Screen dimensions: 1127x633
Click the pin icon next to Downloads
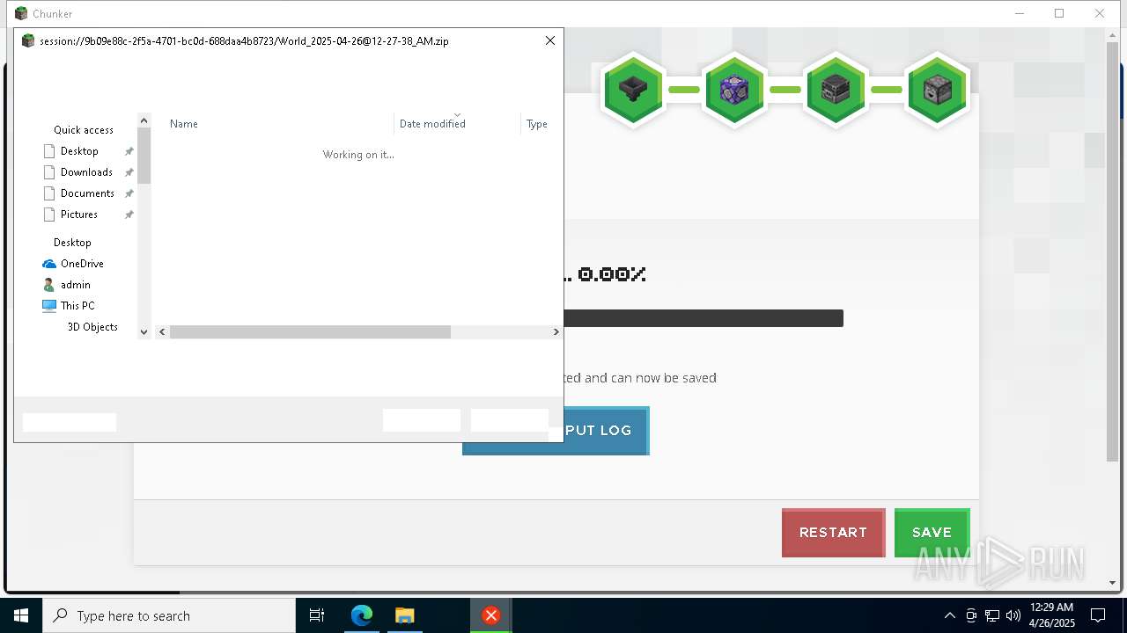129,172
